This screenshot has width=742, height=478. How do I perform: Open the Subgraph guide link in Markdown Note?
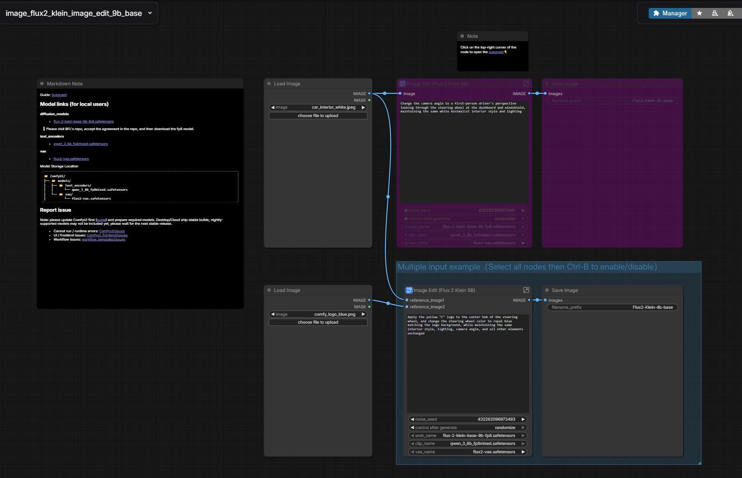click(x=59, y=95)
